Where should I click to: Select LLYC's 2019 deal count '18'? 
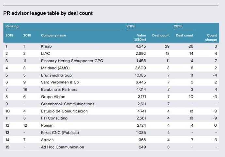[x=168, y=54]
